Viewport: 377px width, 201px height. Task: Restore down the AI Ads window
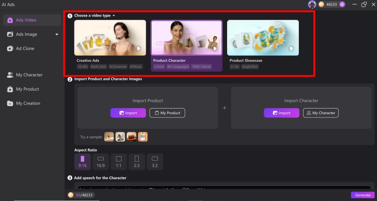tap(364, 4)
